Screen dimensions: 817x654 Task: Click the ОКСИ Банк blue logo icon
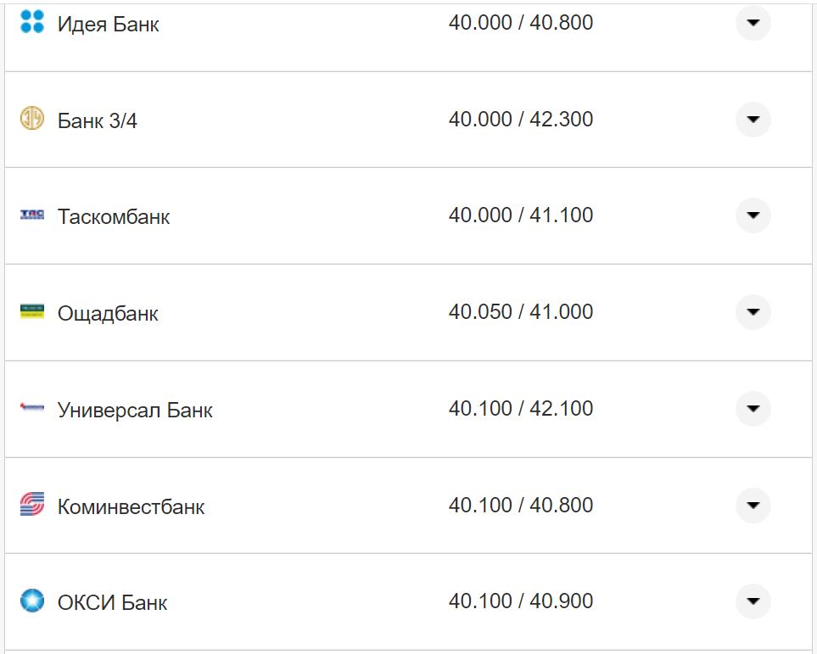tap(31, 601)
